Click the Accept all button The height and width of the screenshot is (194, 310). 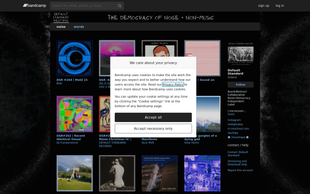153,117
